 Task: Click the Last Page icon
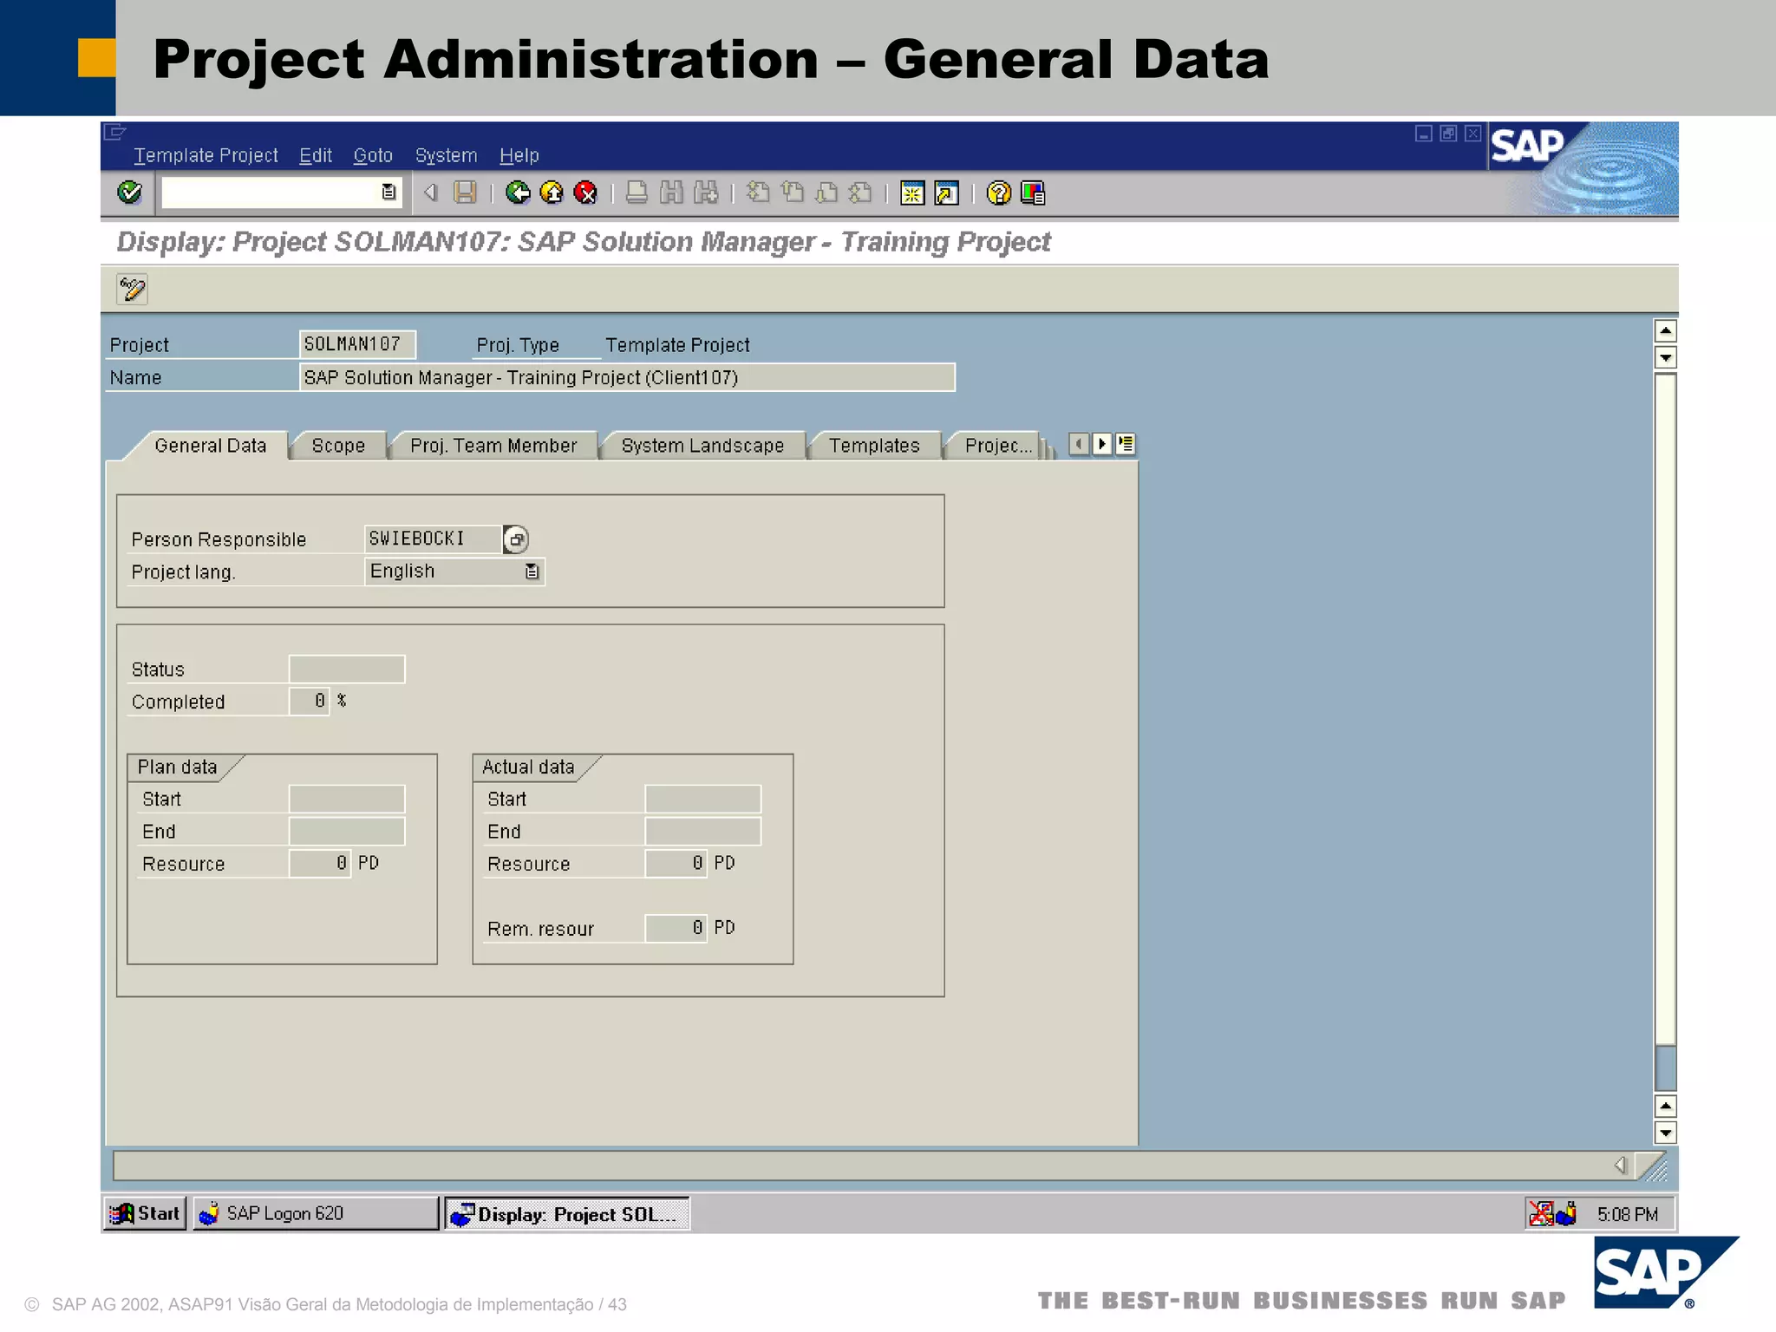860,192
